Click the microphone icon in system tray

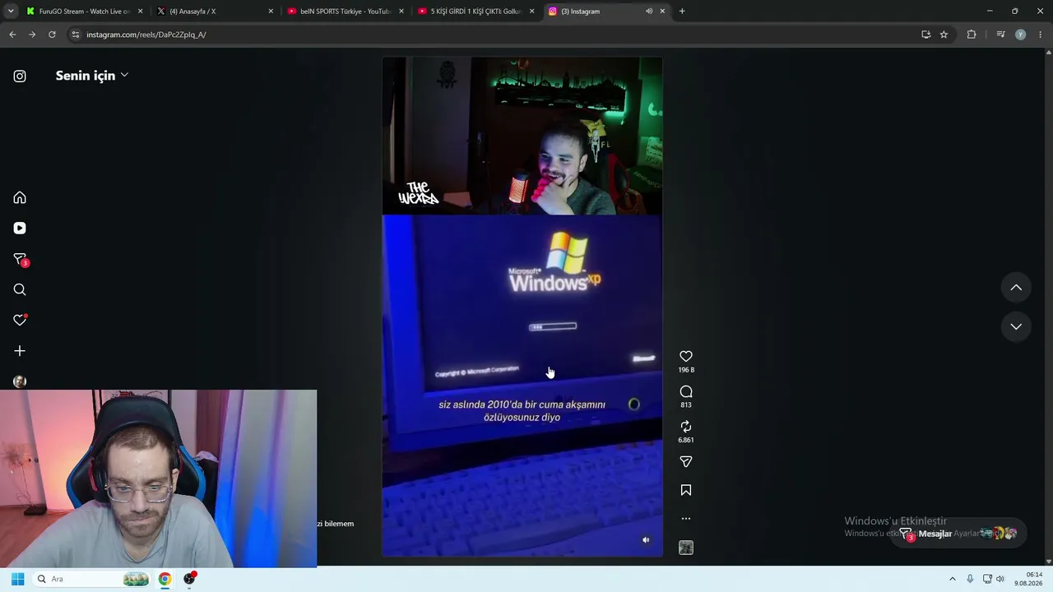coord(970,579)
